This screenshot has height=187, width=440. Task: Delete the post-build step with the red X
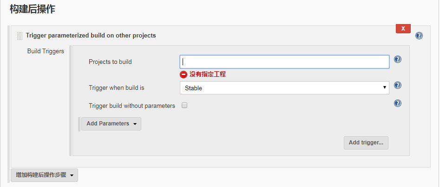point(403,29)
